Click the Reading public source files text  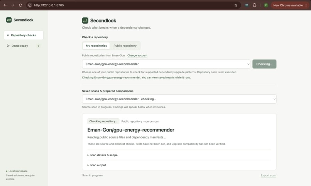(126, 137)
